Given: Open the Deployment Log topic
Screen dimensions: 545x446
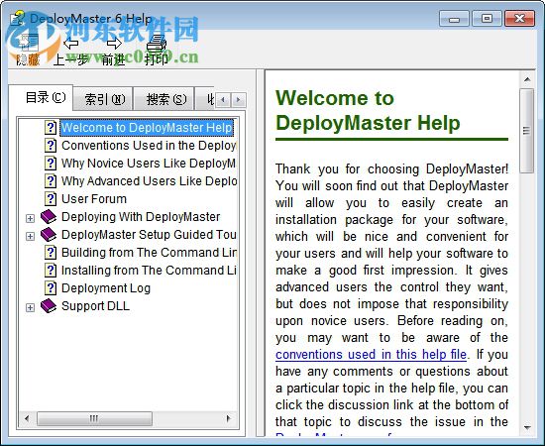Looking at the screenshot, I should [x=106, y=288].
